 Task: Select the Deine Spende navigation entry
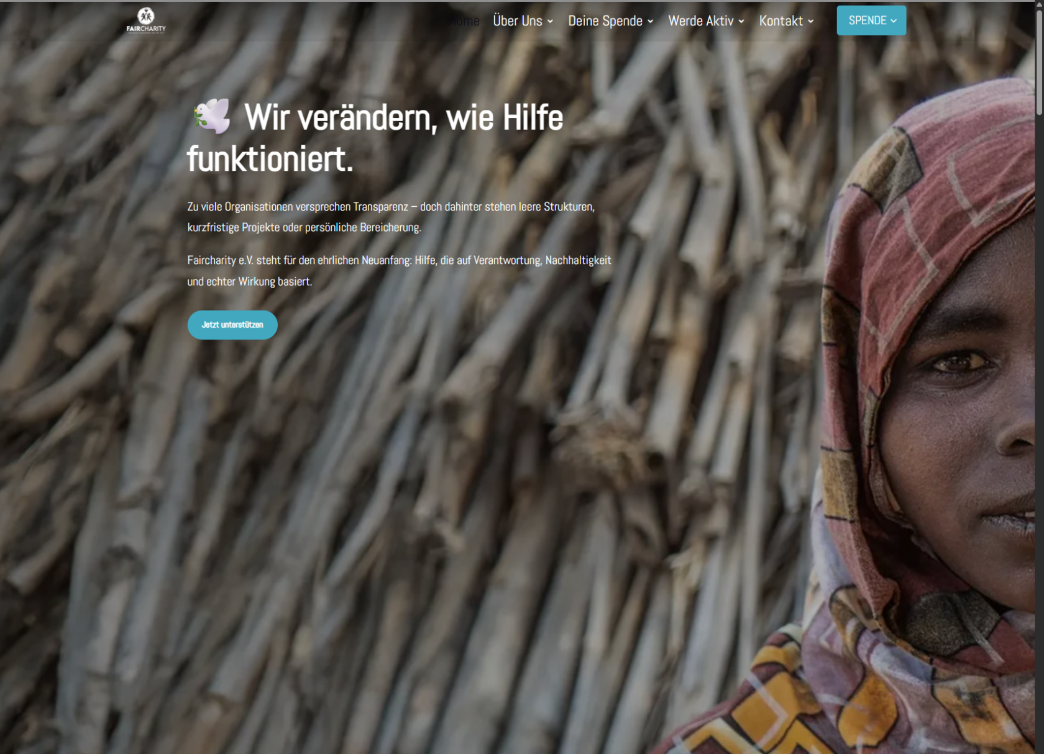point(605,21)
